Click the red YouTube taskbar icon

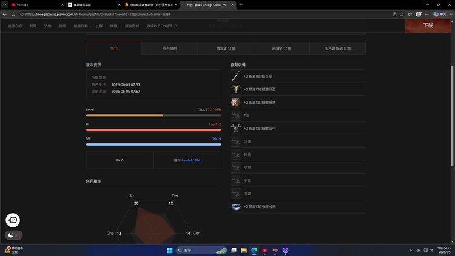click(x=265, y=250)
